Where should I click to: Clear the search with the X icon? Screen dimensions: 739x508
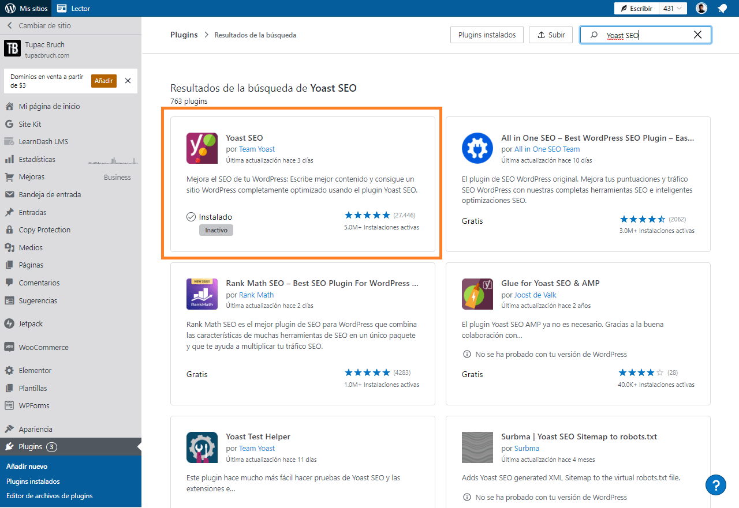click(x=697, y=35)
